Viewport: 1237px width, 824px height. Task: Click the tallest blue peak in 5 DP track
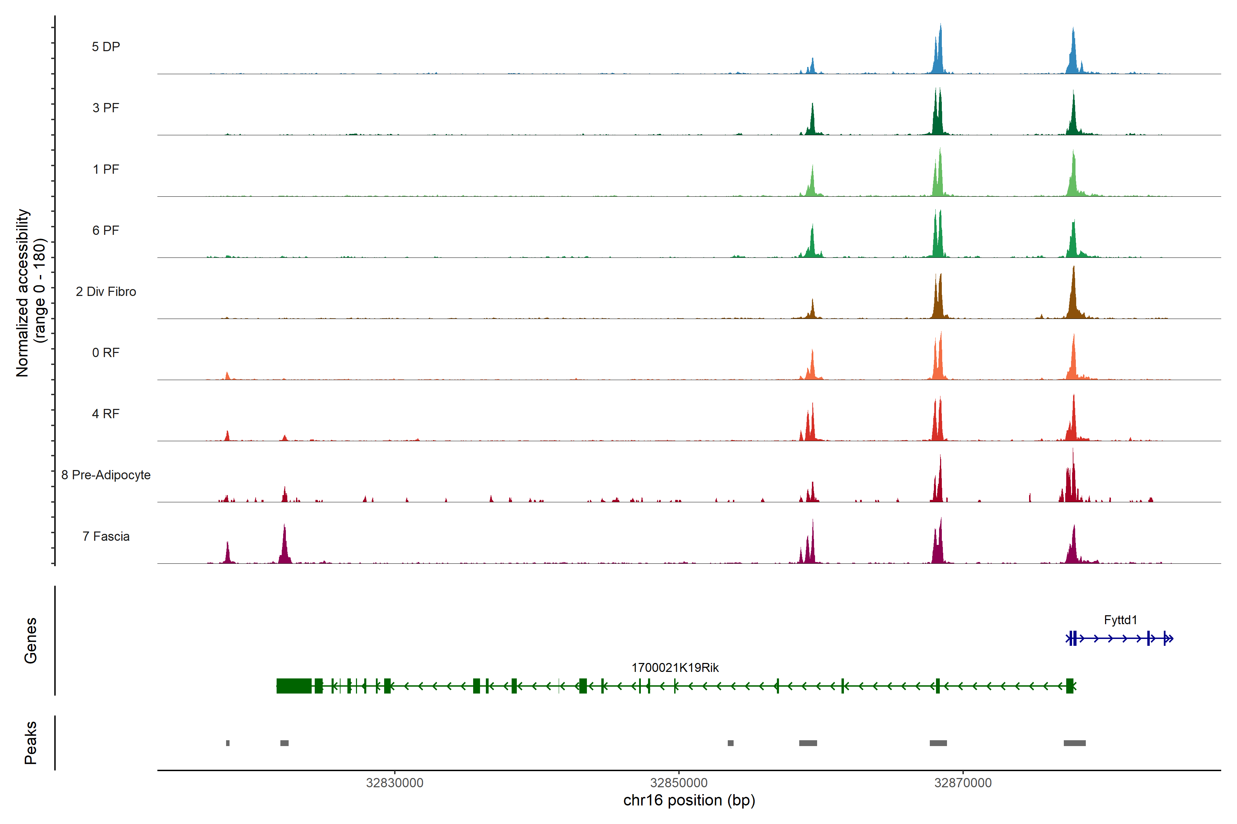[940, 53]
